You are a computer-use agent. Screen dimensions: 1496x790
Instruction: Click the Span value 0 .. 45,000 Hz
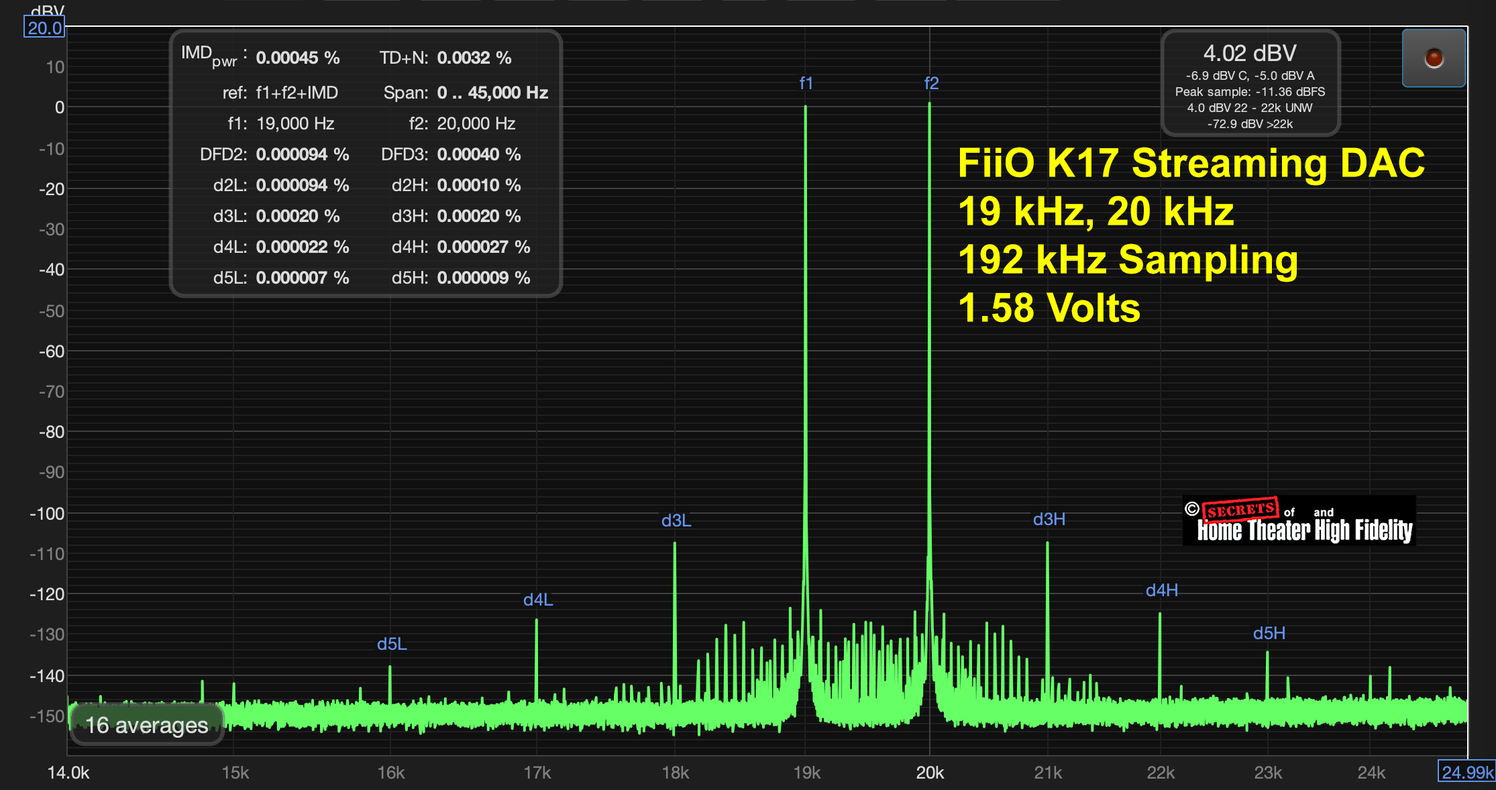pos(492,93)
